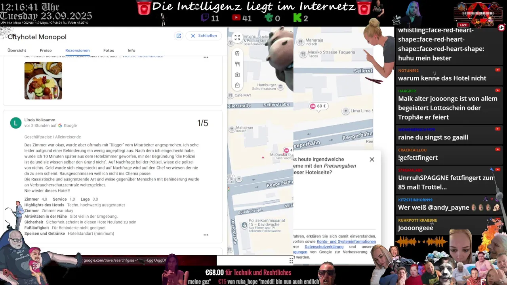Click the drag handle dots below map
Screen dimensions: 507x285
coord(291,260)
